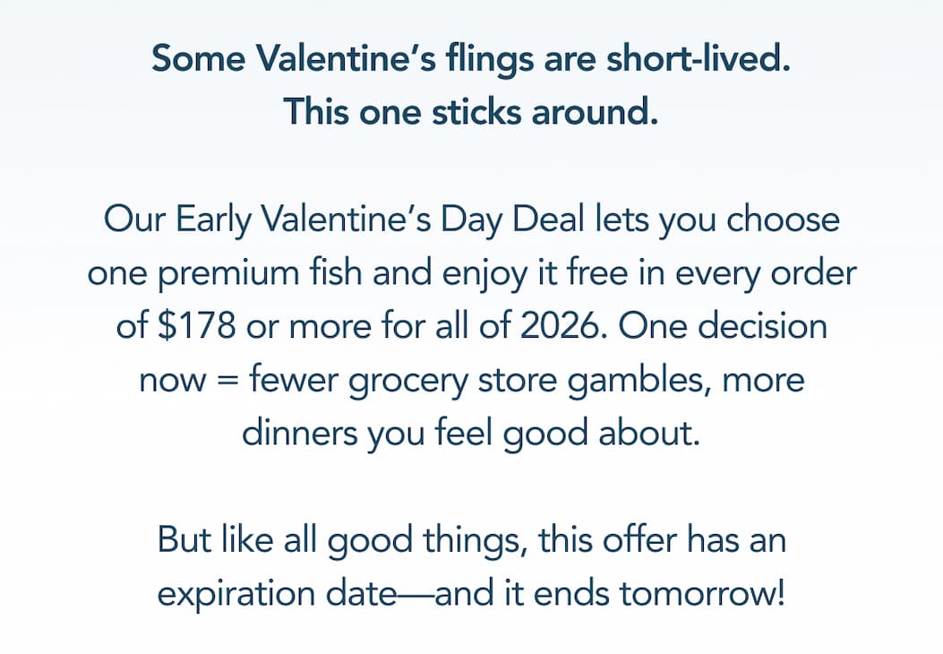Click the bold line "This one sticks around."
This screenshot has width=943, height=654.
point(471,113)
